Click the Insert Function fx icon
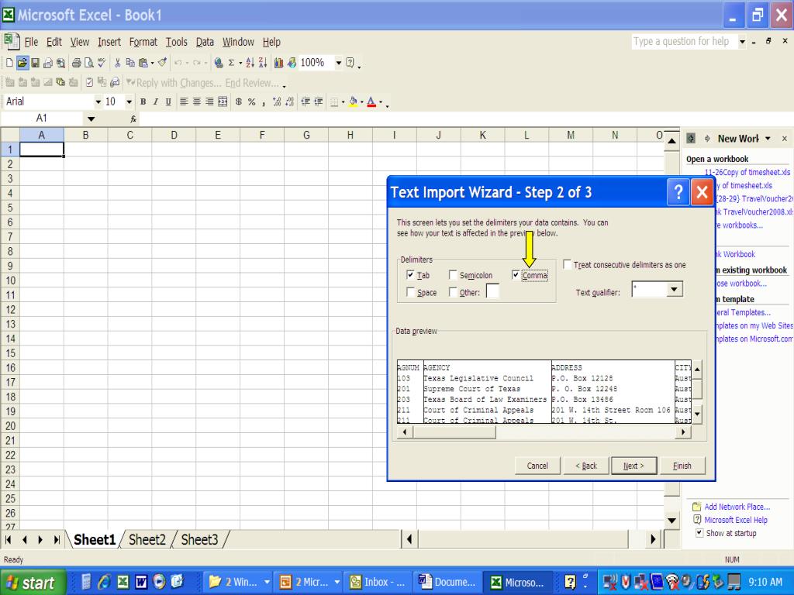794x595 pixels. pyautogui.click(x=133, y=119)
